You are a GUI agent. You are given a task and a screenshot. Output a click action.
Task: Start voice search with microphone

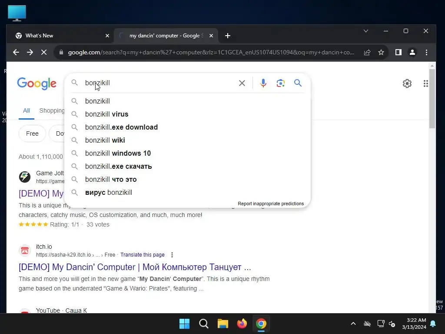tap(263, 83)
